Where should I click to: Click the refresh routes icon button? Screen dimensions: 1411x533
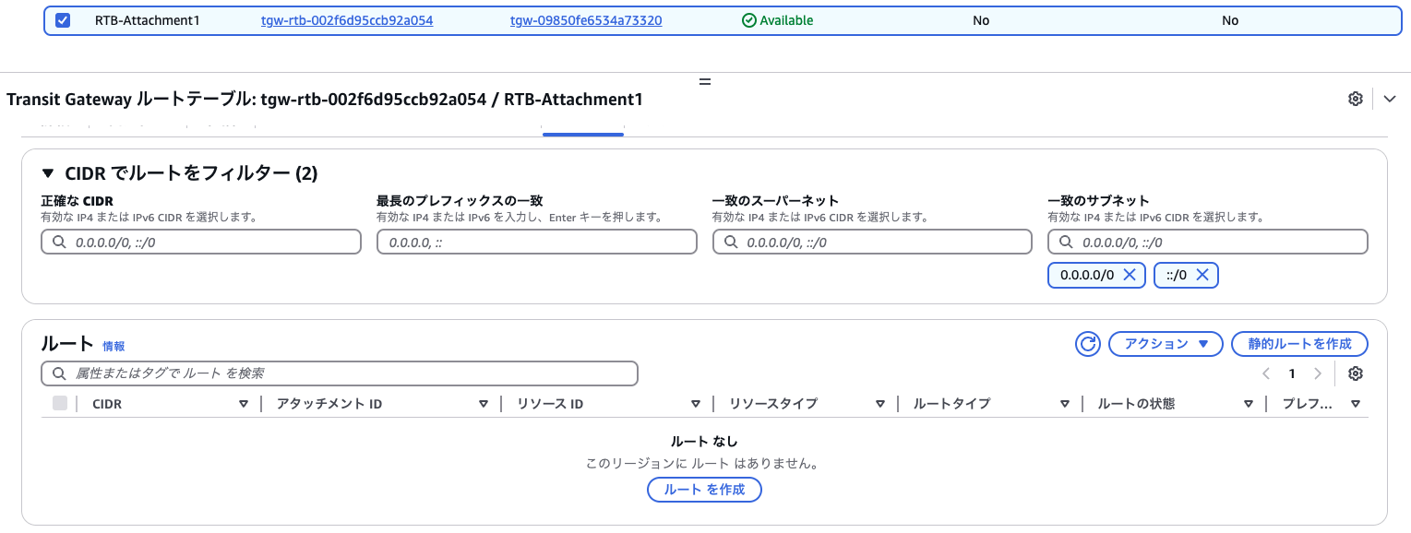1088,344
